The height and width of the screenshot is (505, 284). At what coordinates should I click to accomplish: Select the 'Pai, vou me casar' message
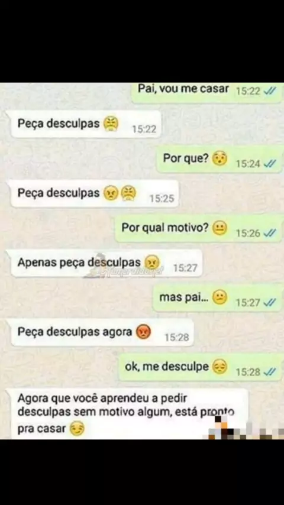[x=207, y=92]
